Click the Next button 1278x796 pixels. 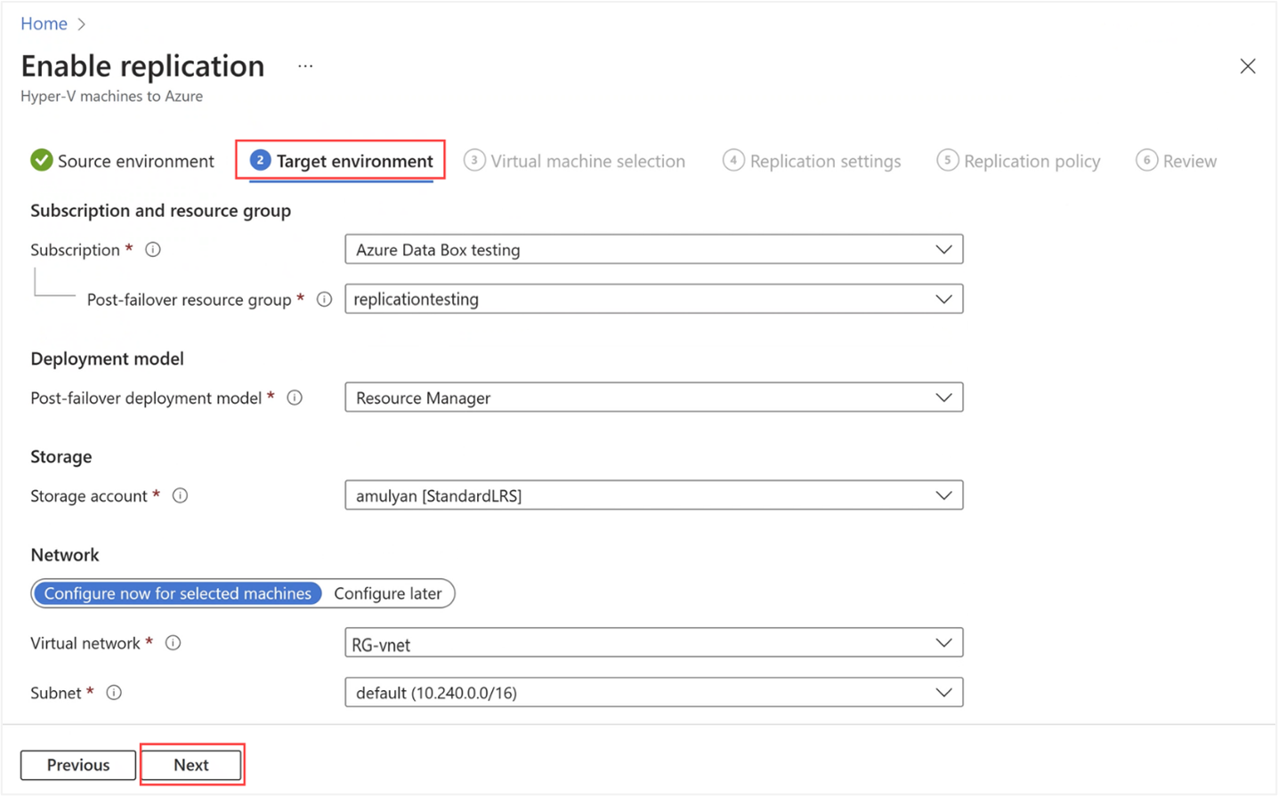click(x=191, y=765)
